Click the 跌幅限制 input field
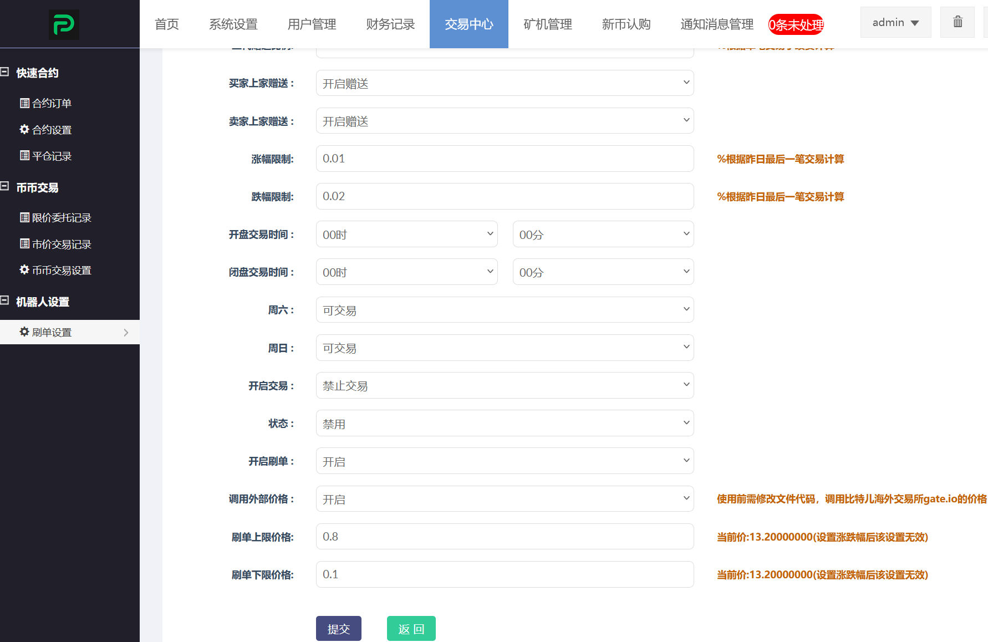988x642 pixels. pos(505,196)
